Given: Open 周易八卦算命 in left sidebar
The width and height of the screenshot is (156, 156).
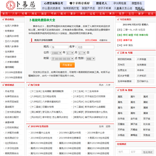Looking at the screenshot, I should coord(12,46).
